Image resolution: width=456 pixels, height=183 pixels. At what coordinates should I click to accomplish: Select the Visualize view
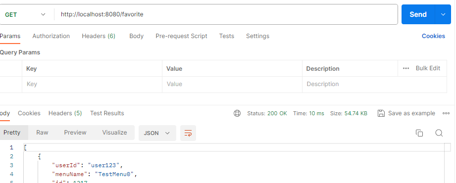coord(114,133)
